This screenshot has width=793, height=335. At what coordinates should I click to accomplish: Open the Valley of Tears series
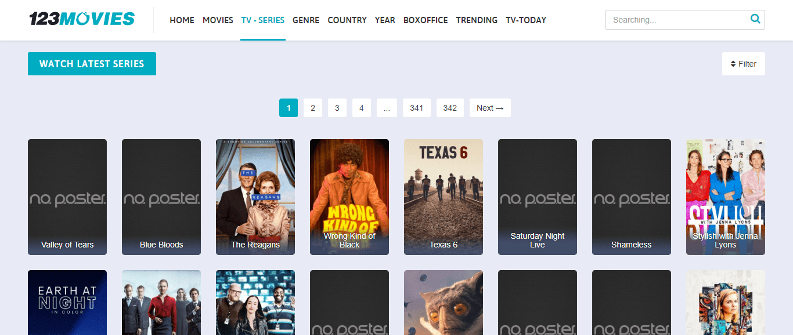pyautogui.click(x=67, y=197)
